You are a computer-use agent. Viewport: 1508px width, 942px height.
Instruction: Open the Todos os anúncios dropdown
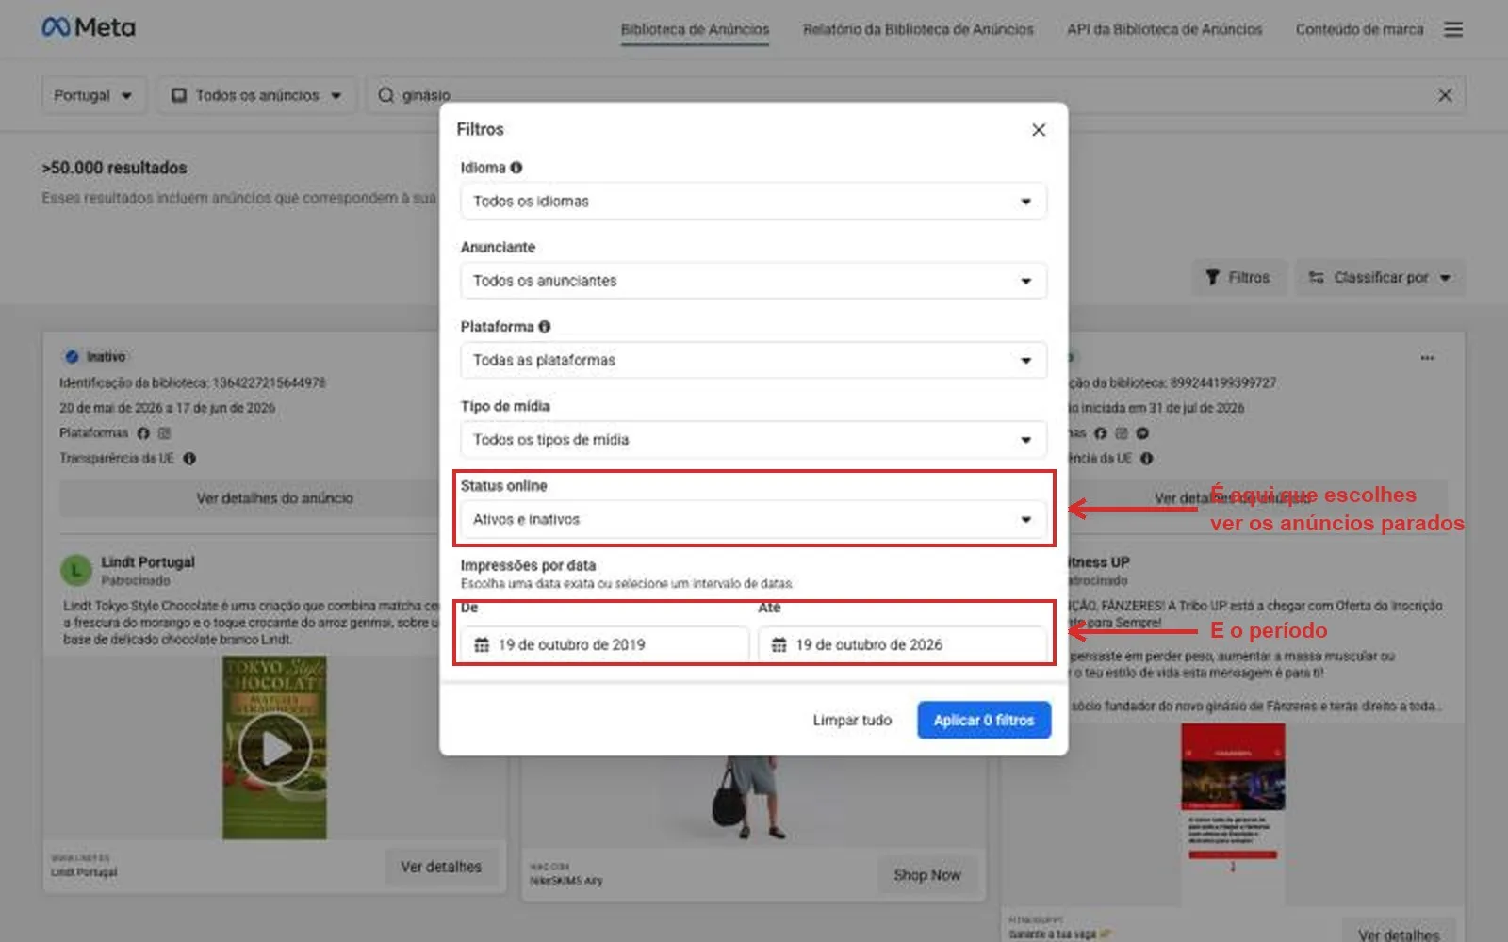tap(256, 95)
